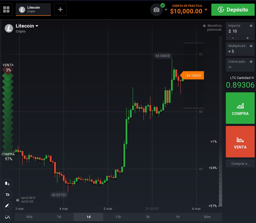Click the green COMPRA buy button
The height and width of the screenshot is (223, 256).
pos(240,108)
